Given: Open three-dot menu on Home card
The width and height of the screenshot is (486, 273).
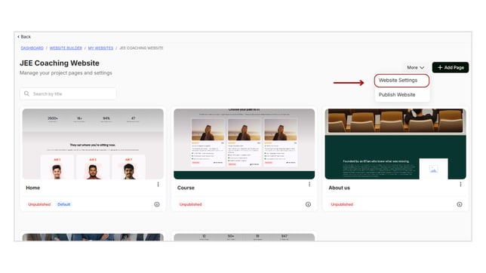Looking at the screenshot, I should pyautogui.click(x=158, y=184).
